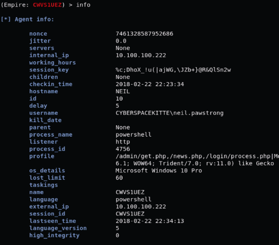Click the session_id value CWVS1UEZ
The width and height of the screenshot is (279, 245).
click(130, 213)
